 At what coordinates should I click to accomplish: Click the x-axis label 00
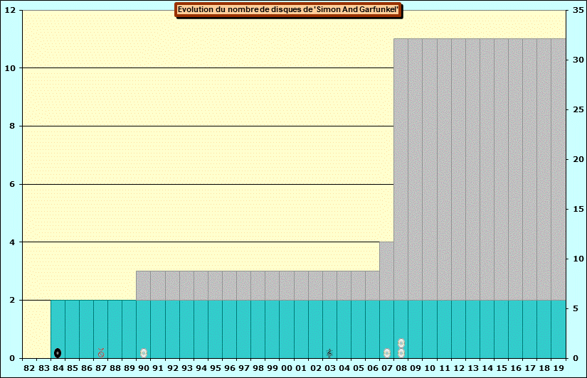[x=287, y=368]
